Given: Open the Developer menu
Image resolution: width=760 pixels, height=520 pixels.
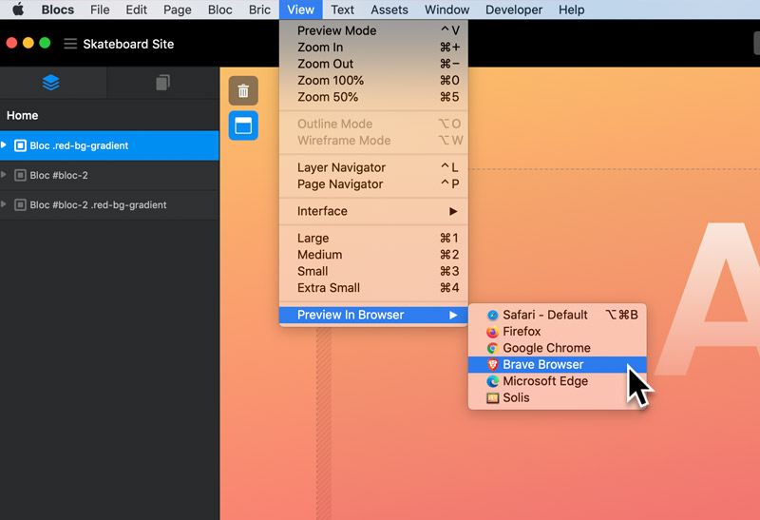Looking at the screenshot, I should 514,10.
